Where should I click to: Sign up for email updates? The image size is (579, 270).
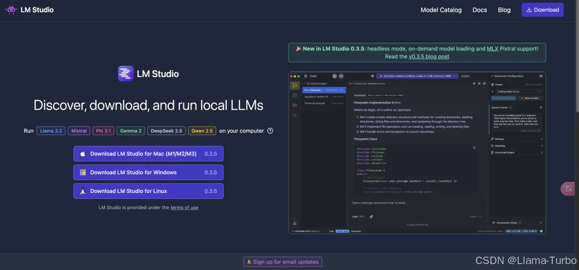click(283, 262)
